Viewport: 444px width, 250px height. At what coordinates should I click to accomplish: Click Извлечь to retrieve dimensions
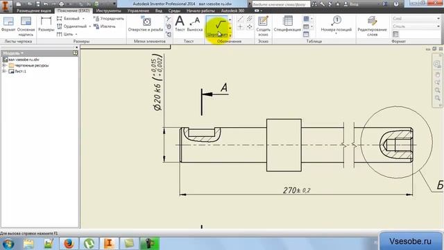pyautogui.click(x=105, y=26)
